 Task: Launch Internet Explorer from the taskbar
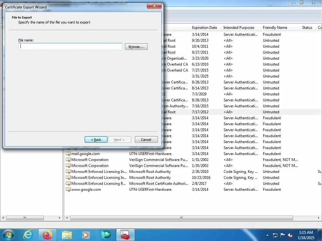[28, 235]
